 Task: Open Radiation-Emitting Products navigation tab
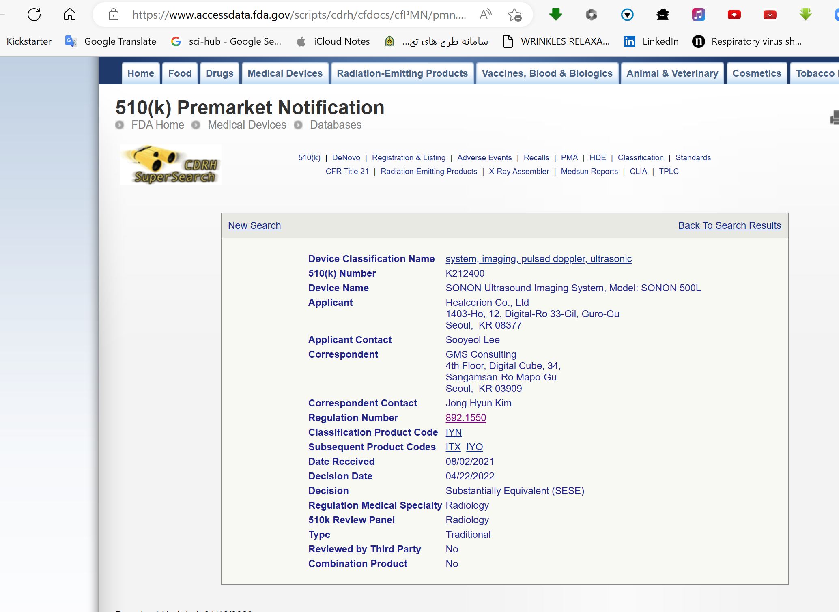[402, 73]
